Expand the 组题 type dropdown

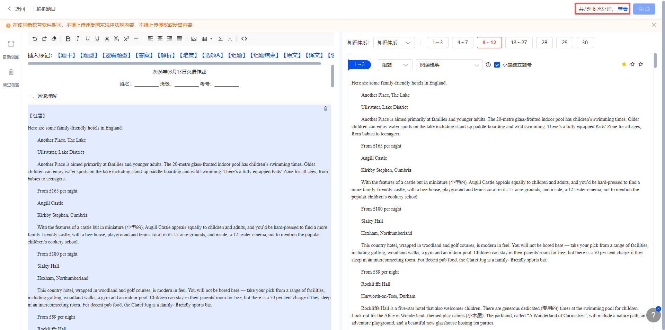point(395,65)
